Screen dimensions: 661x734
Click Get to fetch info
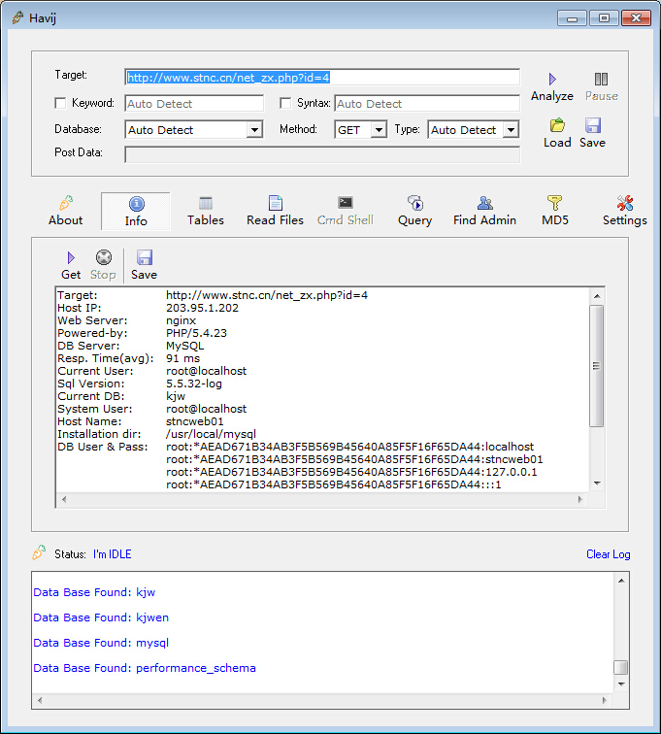tap(71, 265)
